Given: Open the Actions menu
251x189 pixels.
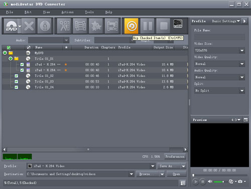Looking at the screenshot, I should 67,12.
